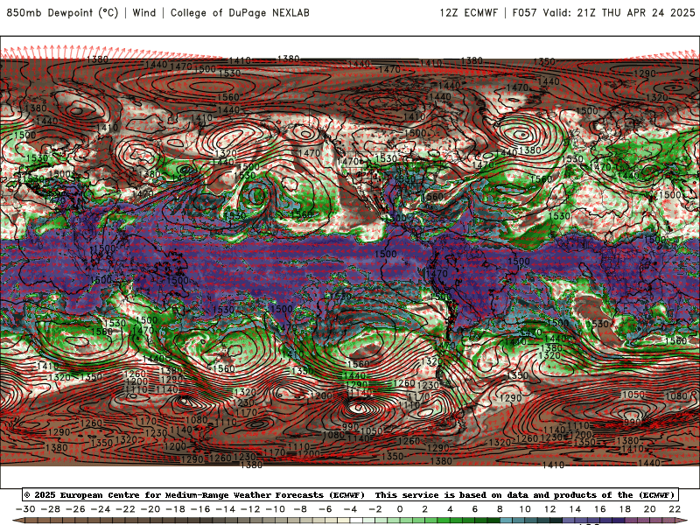Click the 0 value on the color scale
700x525 pixels.
click(x=400, y=509)
